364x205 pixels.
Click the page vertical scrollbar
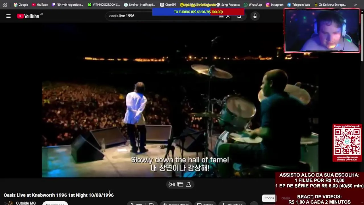point(362,37)
